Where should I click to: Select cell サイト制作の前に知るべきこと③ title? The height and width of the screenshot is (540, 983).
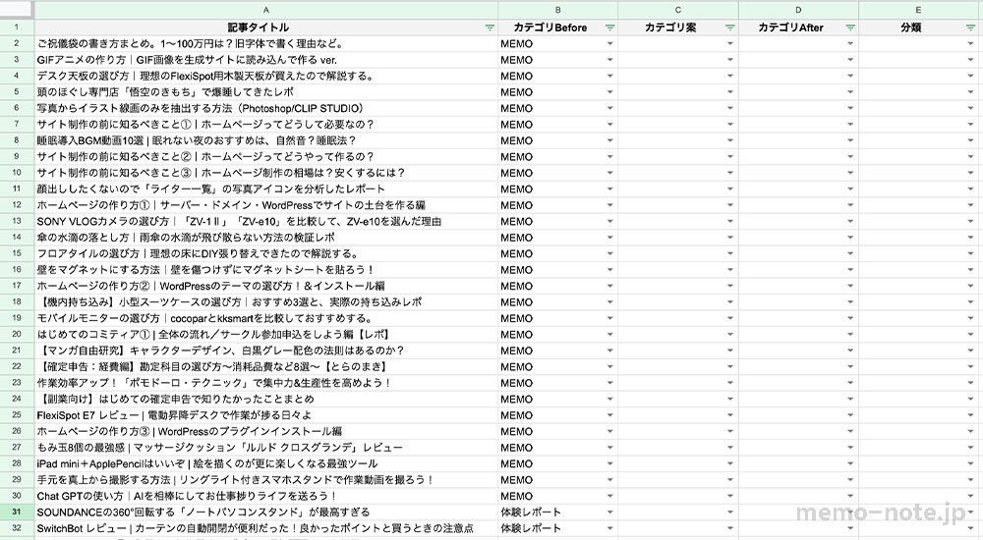(266, 173)
